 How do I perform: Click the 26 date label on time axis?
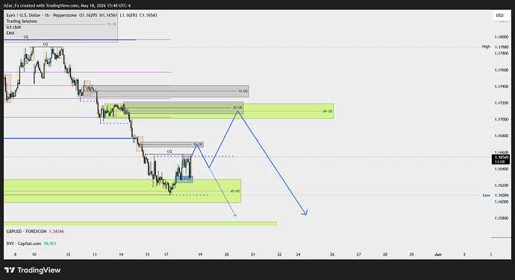(x=332, y=255)
